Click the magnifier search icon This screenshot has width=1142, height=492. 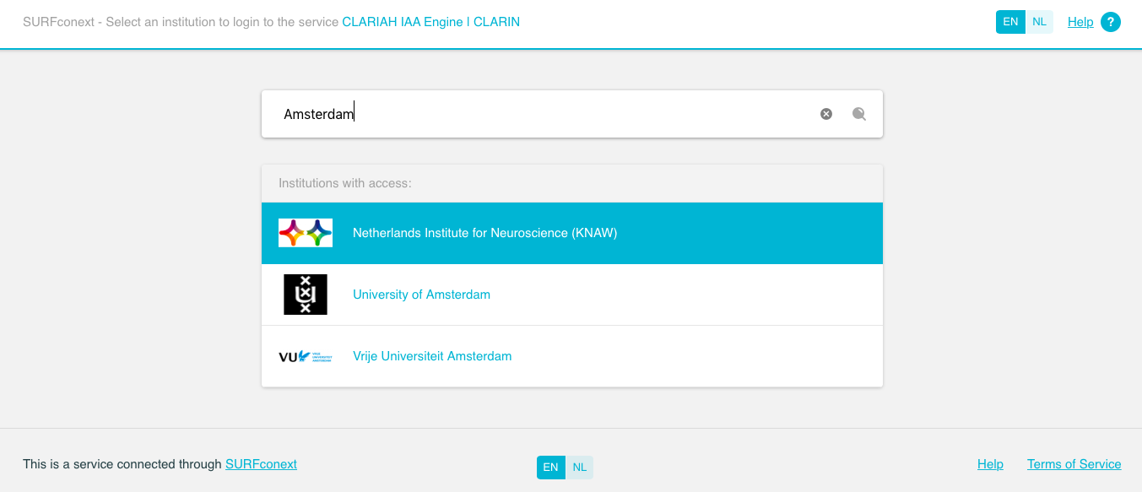coord(858,114)
